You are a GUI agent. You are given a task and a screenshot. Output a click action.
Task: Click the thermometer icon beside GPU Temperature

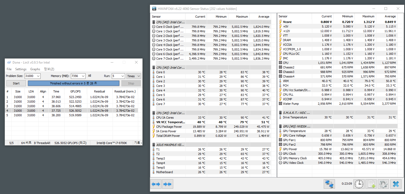tap(280, 131)
